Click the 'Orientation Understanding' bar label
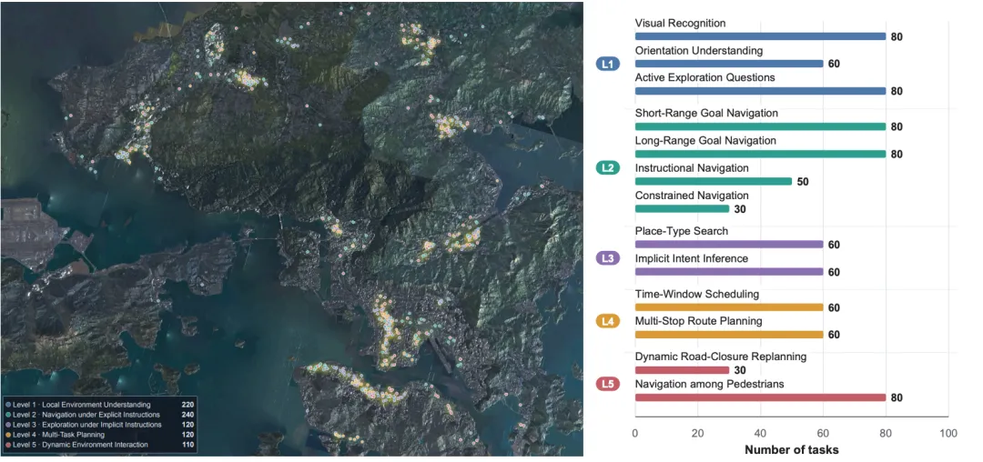Screen dimensions: 983x462 click(x=699, y=51)
